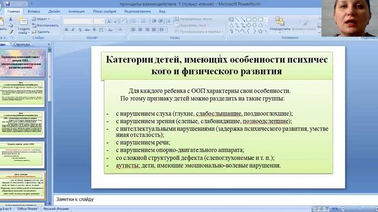Click Выровнять текст button
The image size is (378, 212).
[192, 25]
